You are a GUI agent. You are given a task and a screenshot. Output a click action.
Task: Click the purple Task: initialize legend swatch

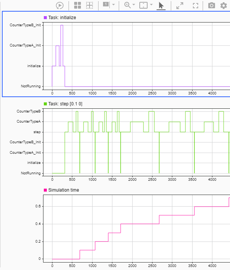[x=45, y=18]
